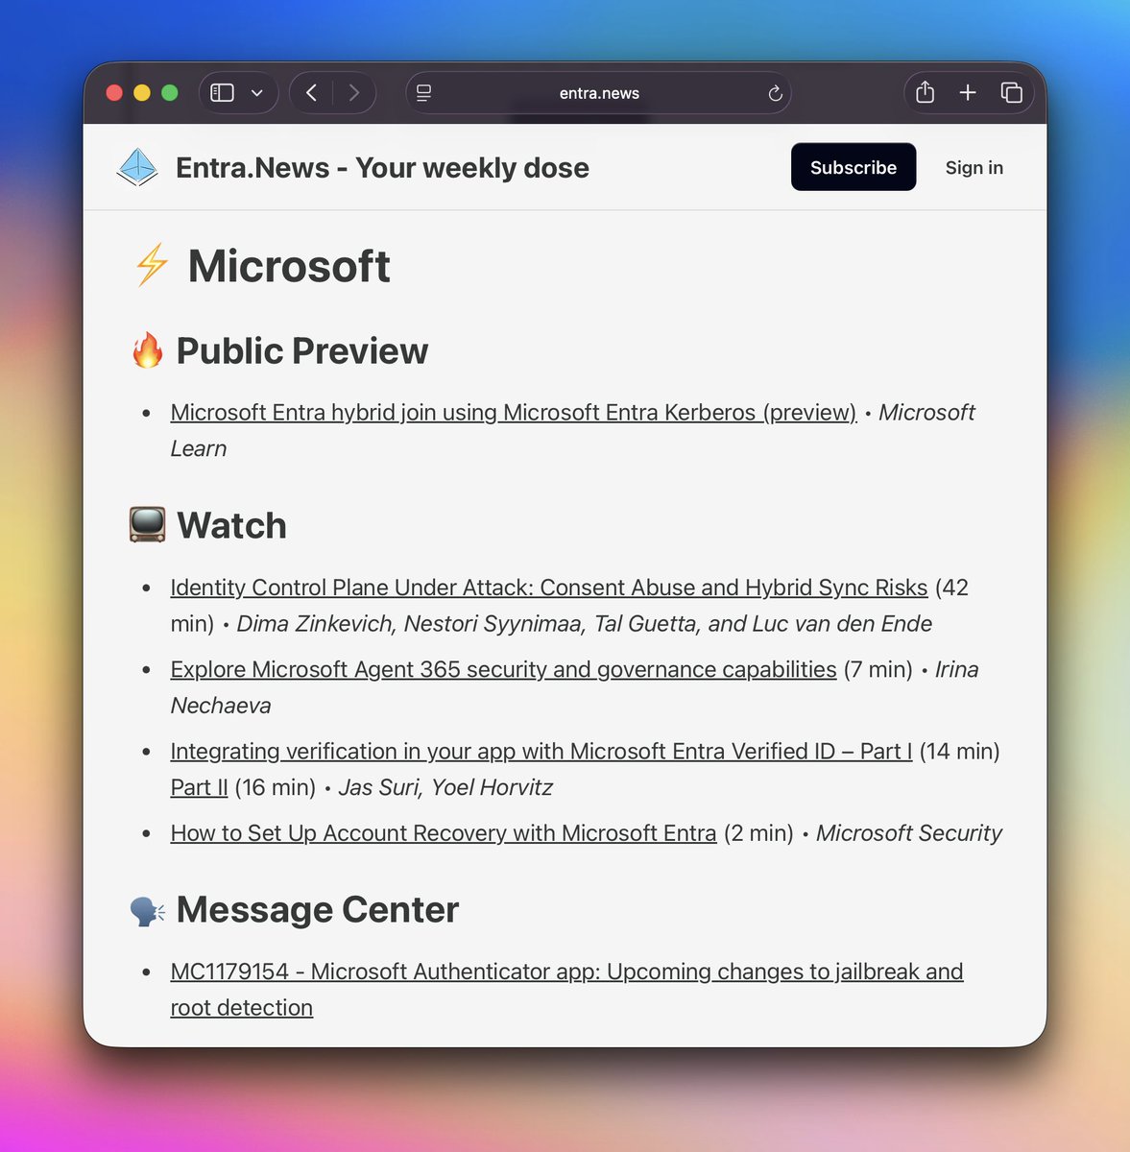Screen dimensions: 1130x1152
Task: Click the Jas Suri, Yoel Horvitz author text
Action: (x=445, y=788)
